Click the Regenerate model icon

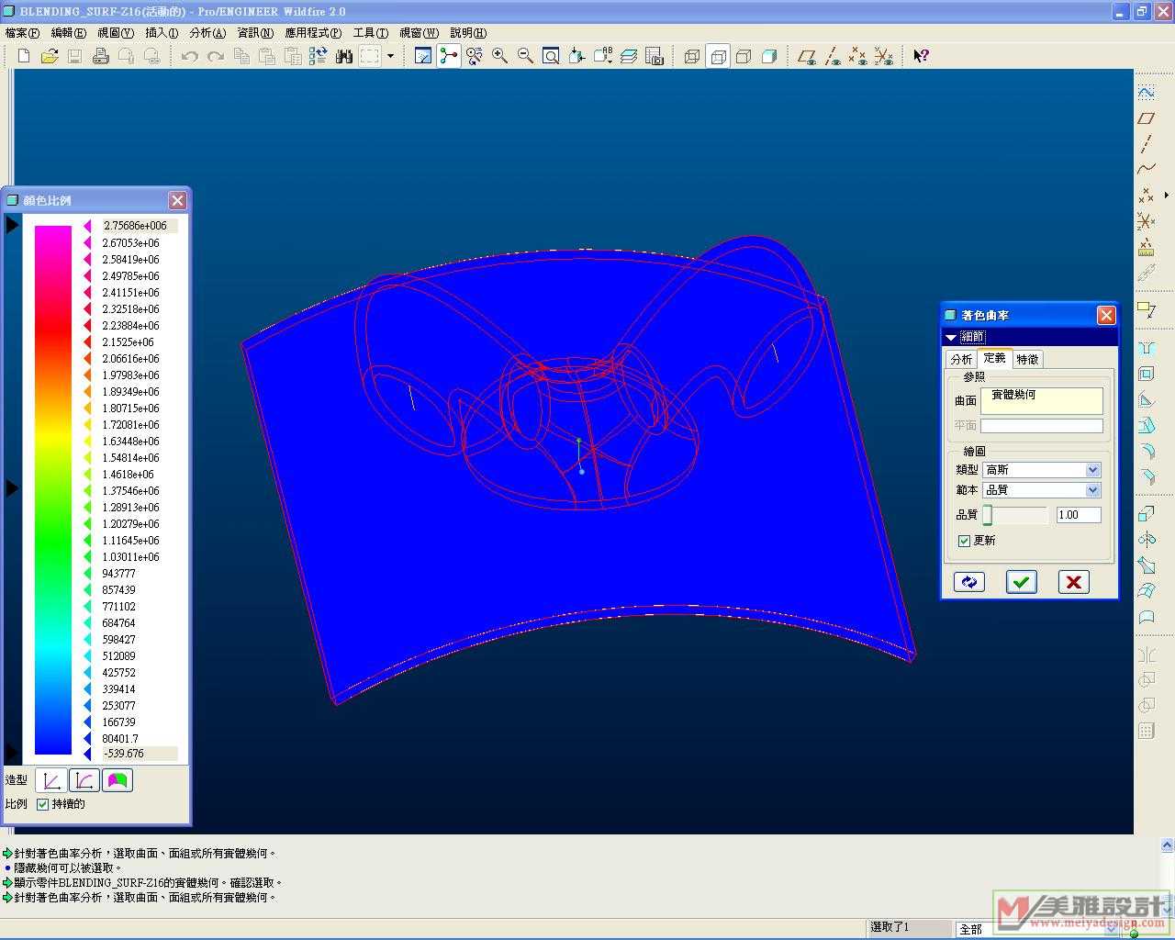pos(318,56)
